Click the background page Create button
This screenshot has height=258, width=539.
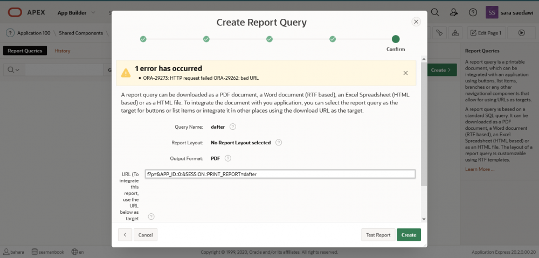[442, 69]
